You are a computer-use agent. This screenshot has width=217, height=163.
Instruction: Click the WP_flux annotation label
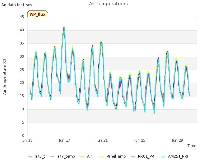38,14
